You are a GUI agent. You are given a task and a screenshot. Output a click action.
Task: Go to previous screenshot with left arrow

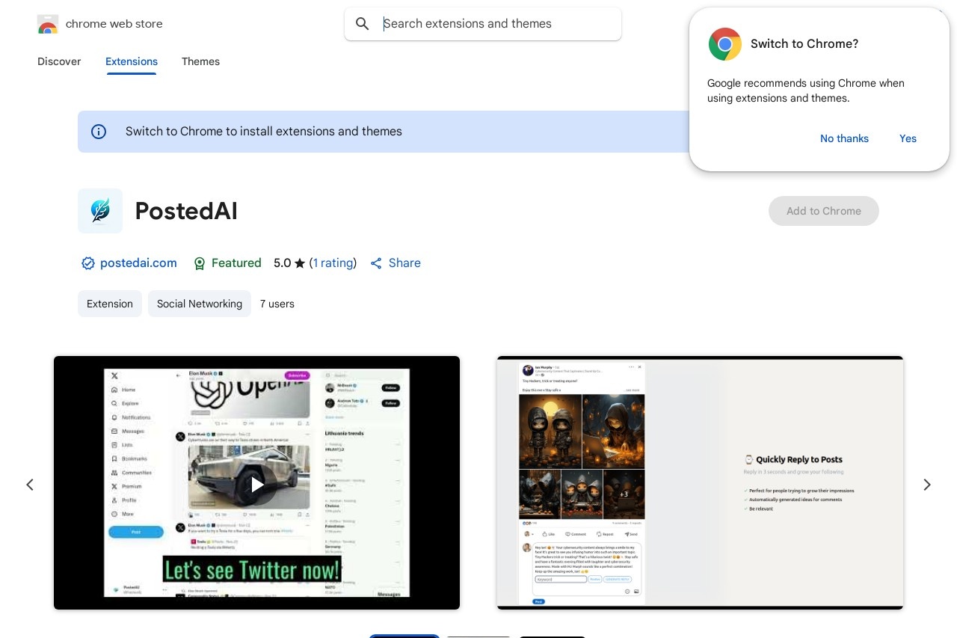point(30,485)
